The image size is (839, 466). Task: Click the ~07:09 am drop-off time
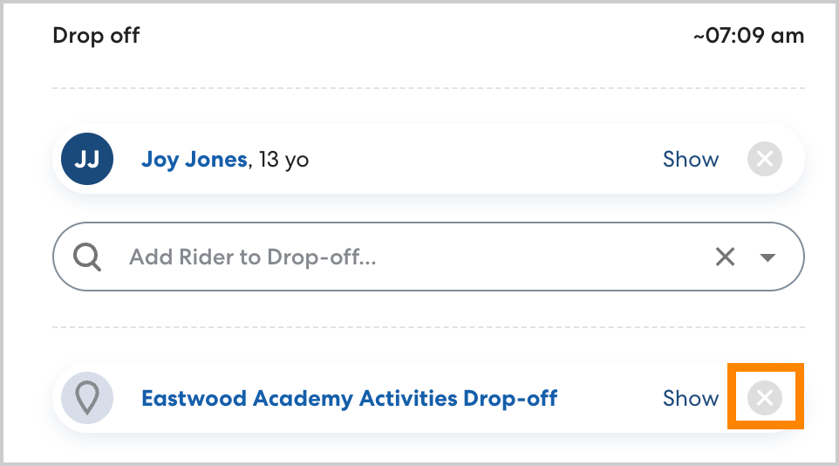point(748,36)
